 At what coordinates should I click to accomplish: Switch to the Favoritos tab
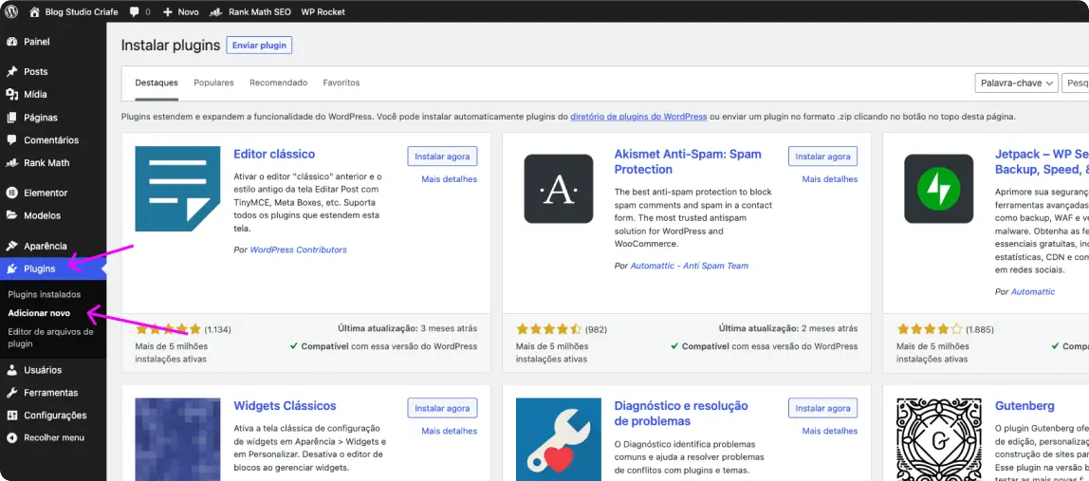coord(341,83)
